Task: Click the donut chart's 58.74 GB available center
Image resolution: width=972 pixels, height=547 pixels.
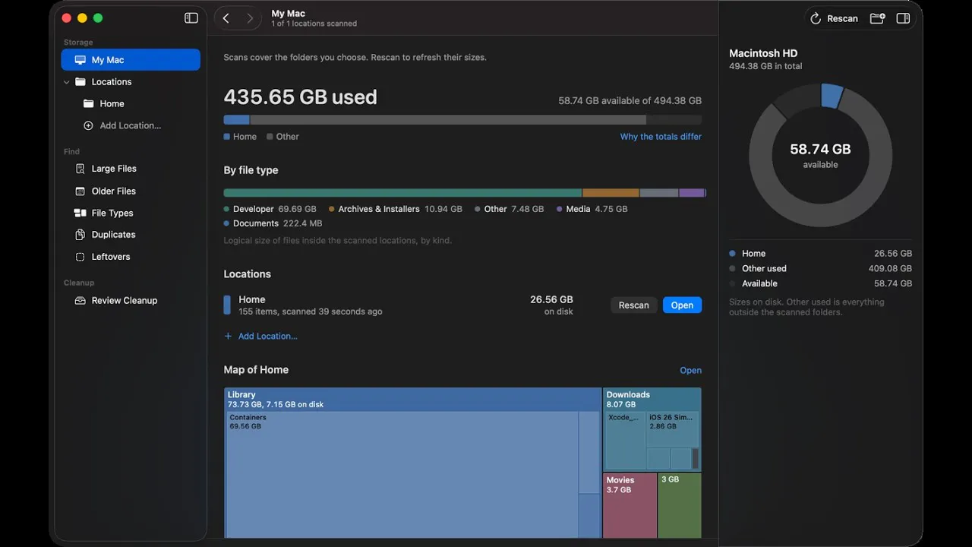Action: pos(820,155)
